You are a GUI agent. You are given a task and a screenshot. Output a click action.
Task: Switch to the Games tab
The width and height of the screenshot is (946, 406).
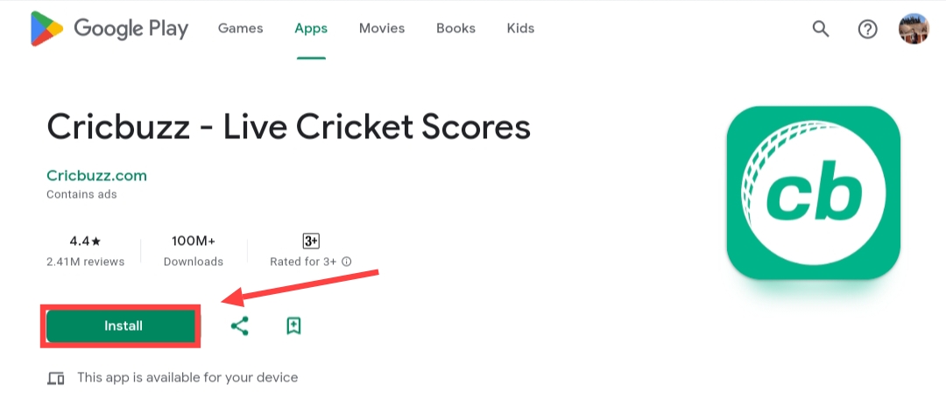pos(240,28)
